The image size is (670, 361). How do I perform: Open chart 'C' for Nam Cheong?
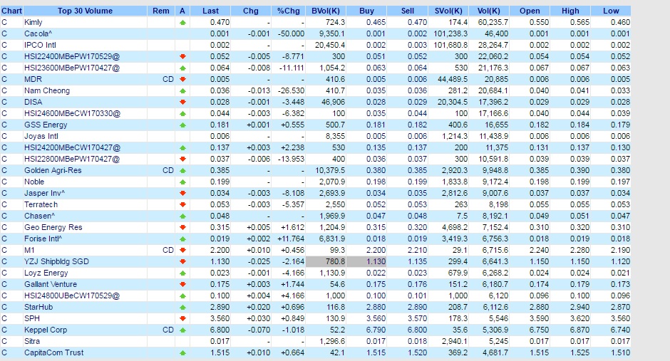4,90
